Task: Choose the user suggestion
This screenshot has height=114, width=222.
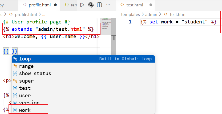Action: coord(83,95)
